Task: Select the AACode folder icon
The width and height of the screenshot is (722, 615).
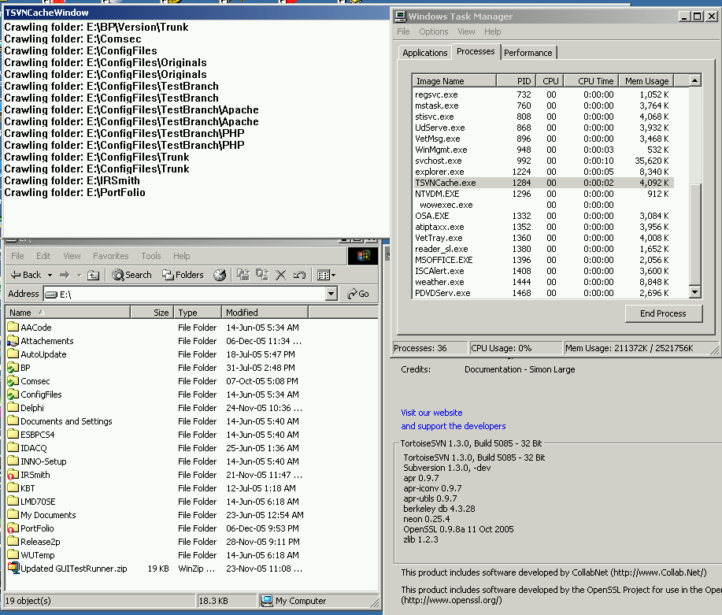Action: pyautogui.click(x=13, y=327)
